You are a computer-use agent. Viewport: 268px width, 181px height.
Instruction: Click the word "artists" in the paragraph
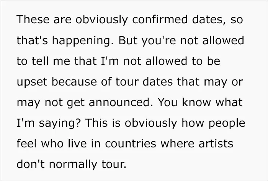click(x=216, y=144)
